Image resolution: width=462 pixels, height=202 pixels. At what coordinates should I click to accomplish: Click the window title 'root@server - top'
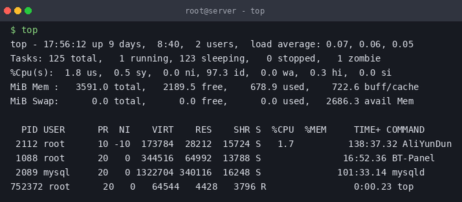pyautogui.click(x=225, y=11)
